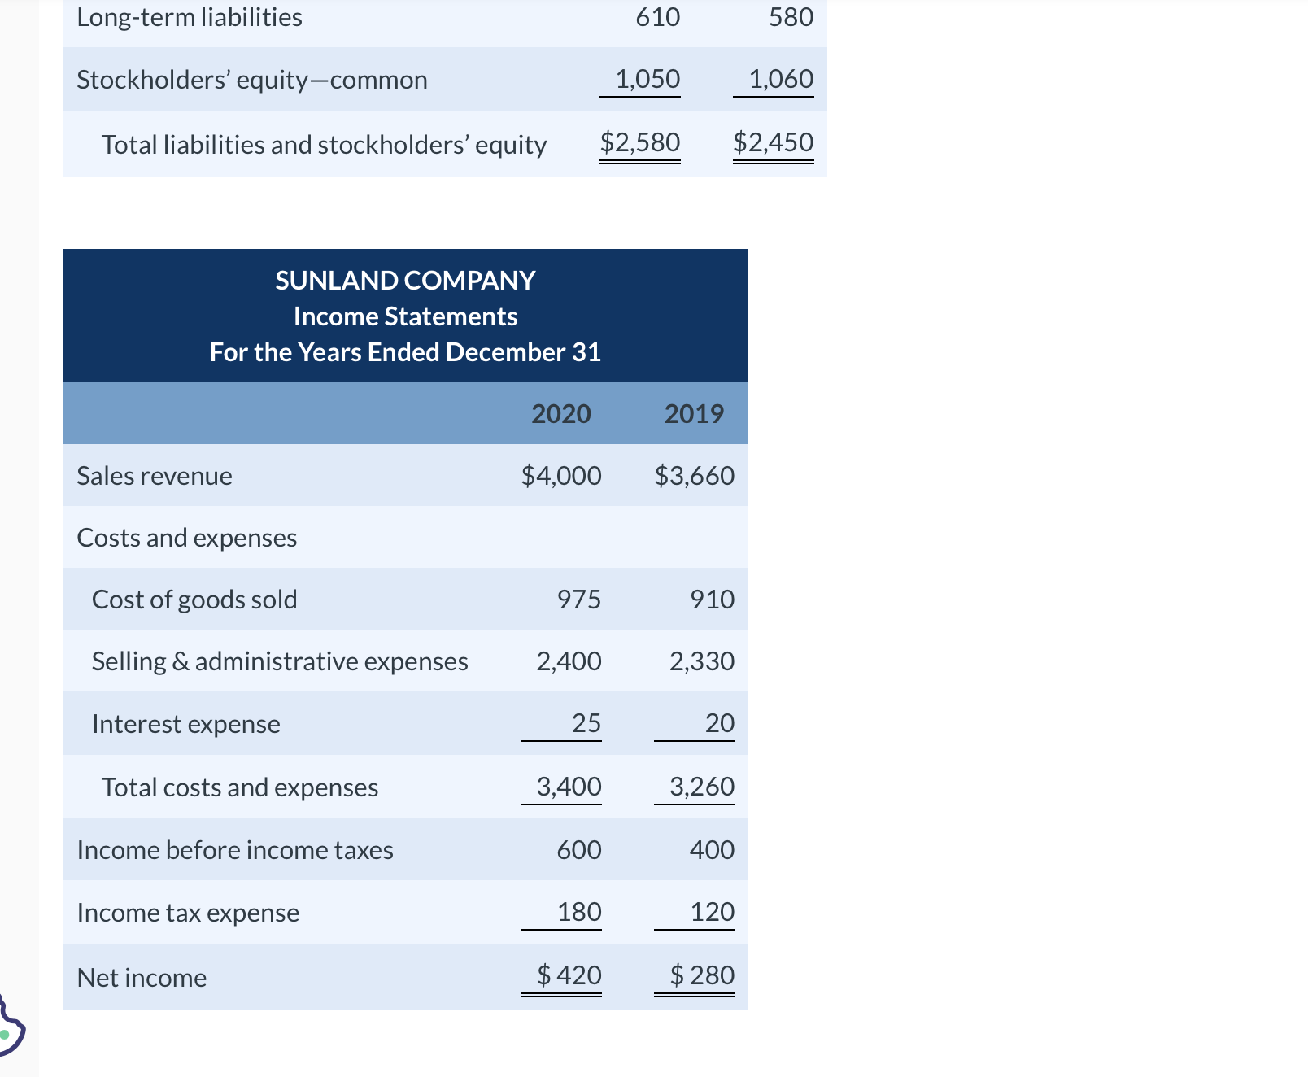Select the Interest expense row label
The image size is (1308, 1077).
click(x=185, y=723)
